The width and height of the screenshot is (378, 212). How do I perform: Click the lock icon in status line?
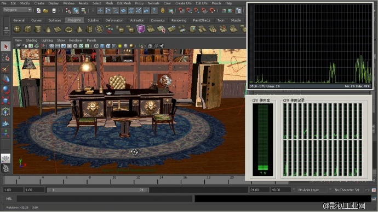pyautogui.click(x=163, y=10)
